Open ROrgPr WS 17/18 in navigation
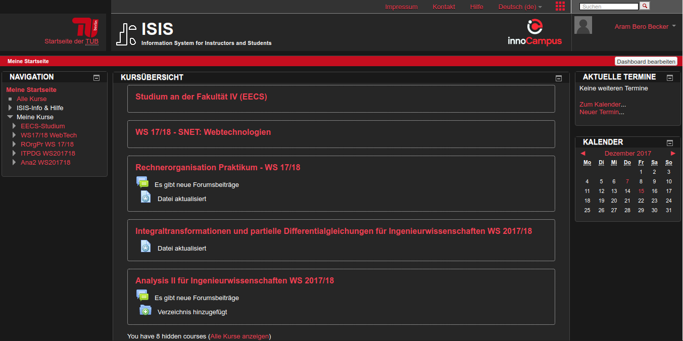This screenshot has height=341, width=683. click(x=47, y=144)
